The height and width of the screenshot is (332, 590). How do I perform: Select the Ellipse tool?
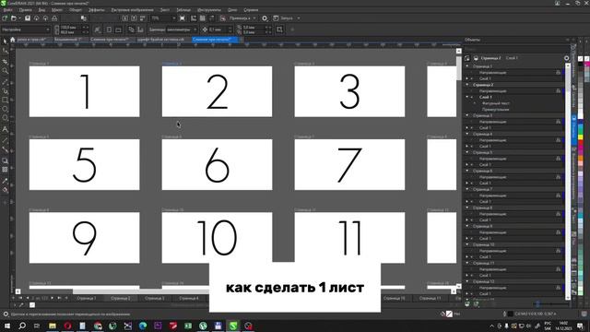click(x=5, y=109)
